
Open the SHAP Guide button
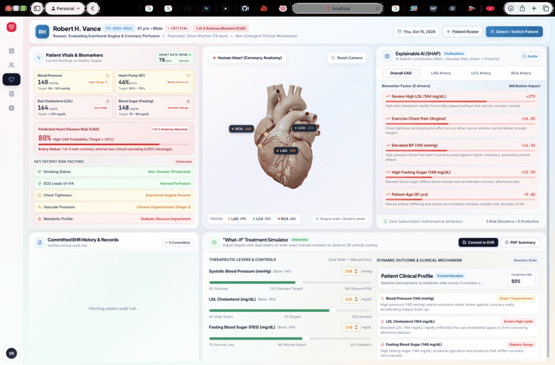click(x=530, y=56)
